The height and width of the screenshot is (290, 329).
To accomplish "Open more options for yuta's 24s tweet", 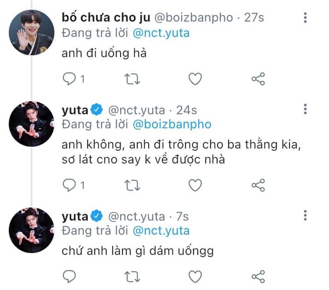I will point(305,109).
